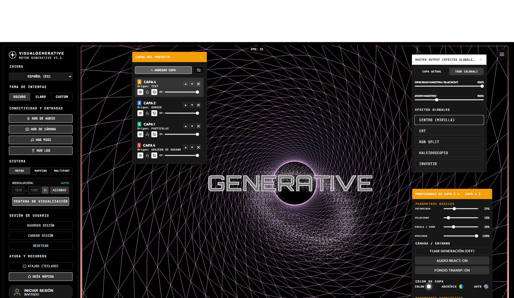Click the Agregar Capa button
Screen dimensions: 514x298
(x=163, y=70)
